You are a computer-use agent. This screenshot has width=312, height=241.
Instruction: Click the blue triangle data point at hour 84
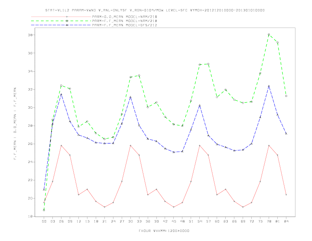(x=286, y=133)
